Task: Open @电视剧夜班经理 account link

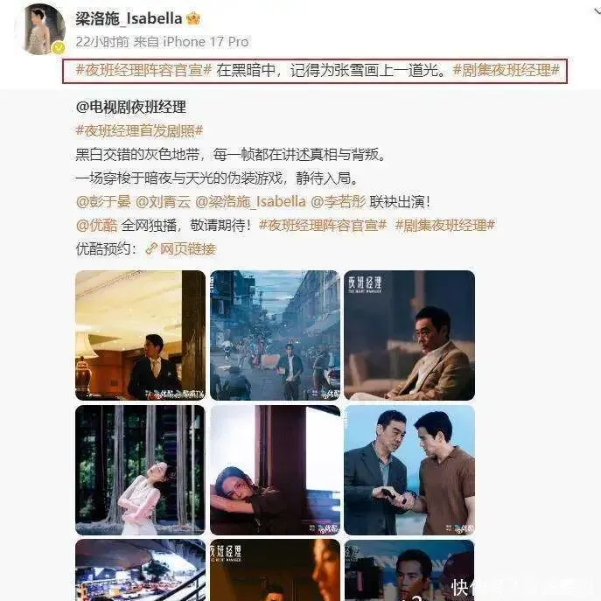Action: tap(131, 107)
